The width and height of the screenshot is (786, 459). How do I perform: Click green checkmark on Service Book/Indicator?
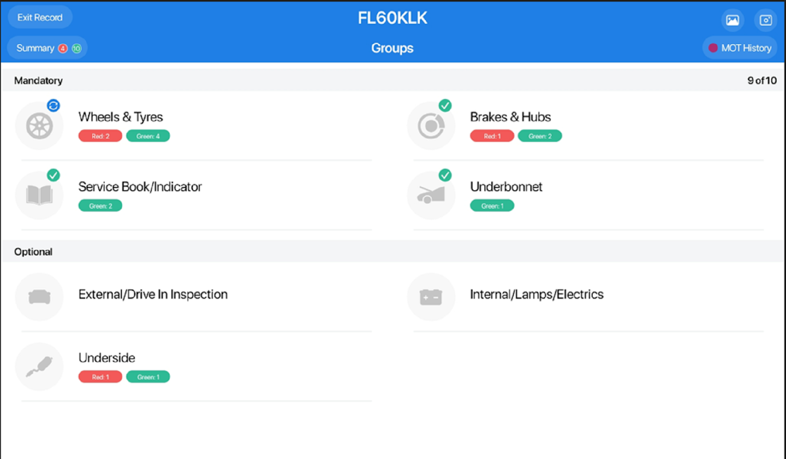tap(53, 175)
